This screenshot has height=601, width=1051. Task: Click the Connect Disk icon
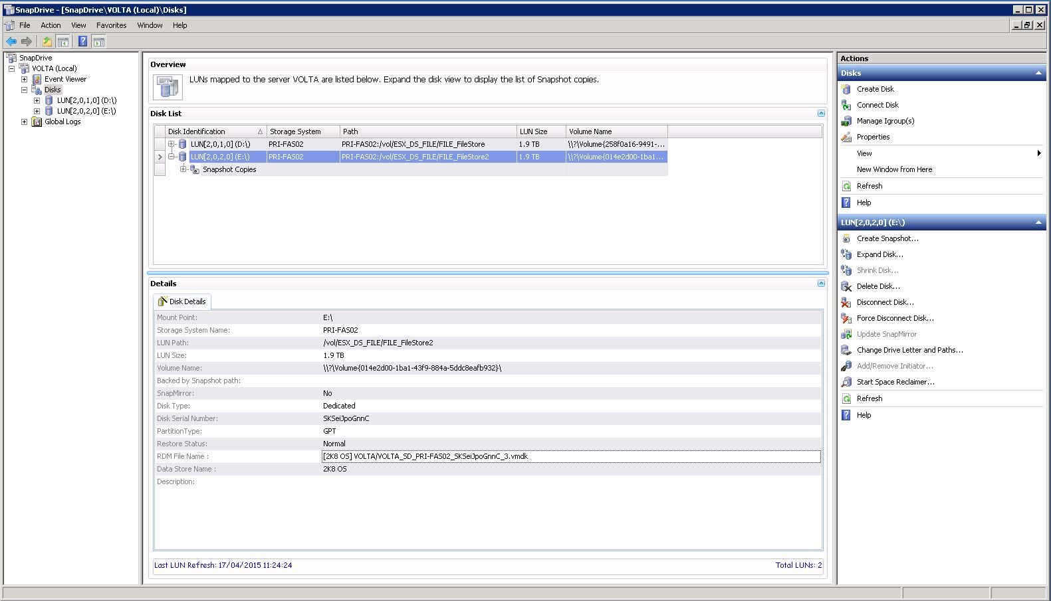pos(846,105)
